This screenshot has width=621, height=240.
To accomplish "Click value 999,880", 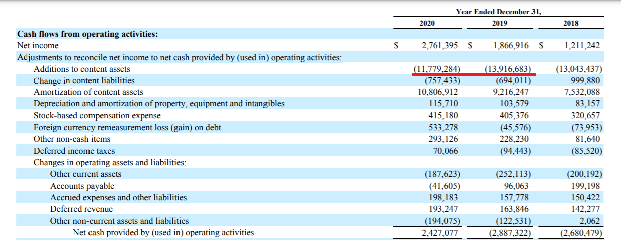I will [586, 81].
